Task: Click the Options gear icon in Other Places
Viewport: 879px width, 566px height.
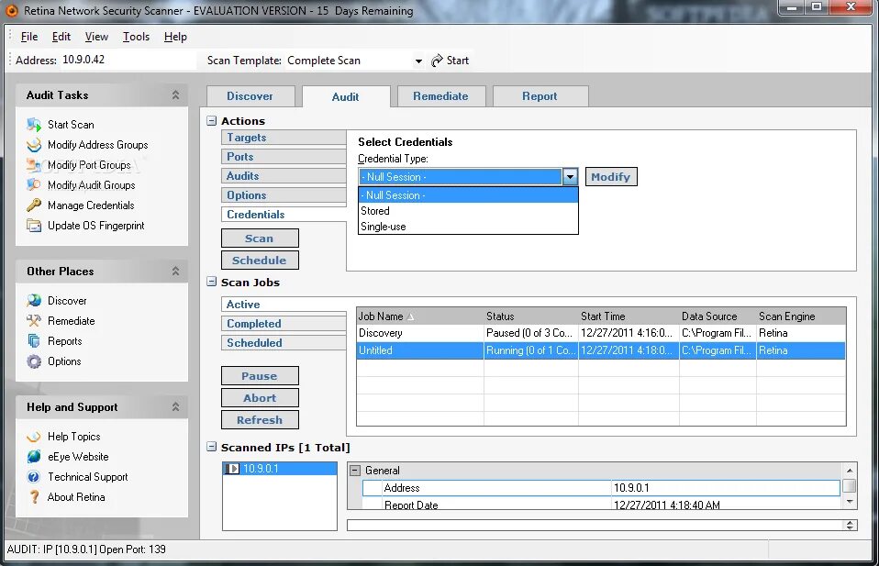Action: (34, 361)
